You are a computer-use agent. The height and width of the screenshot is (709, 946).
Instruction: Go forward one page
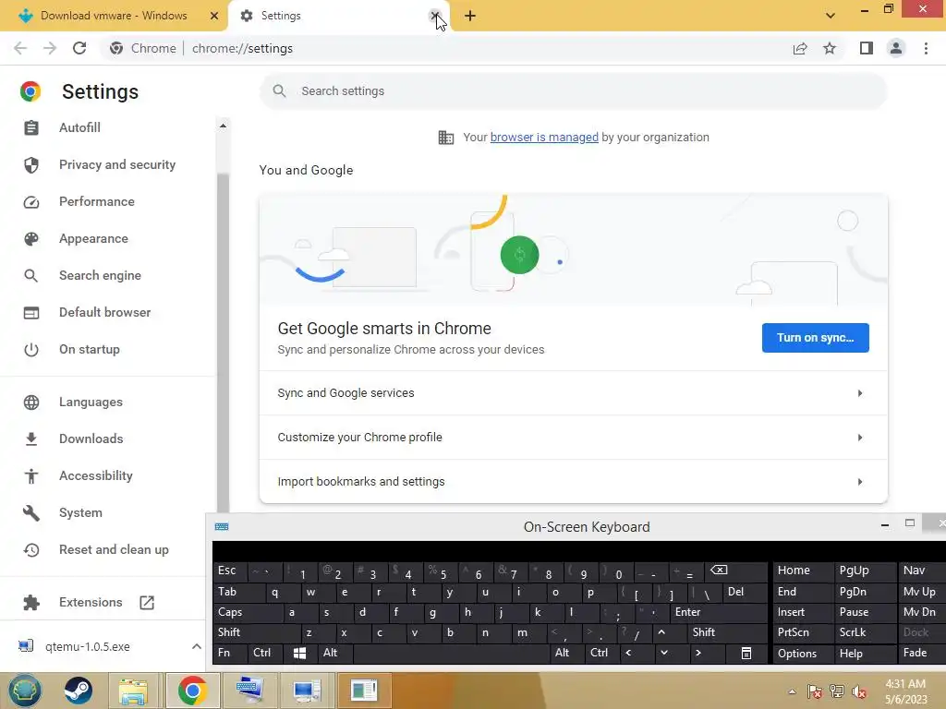point(50,48)
